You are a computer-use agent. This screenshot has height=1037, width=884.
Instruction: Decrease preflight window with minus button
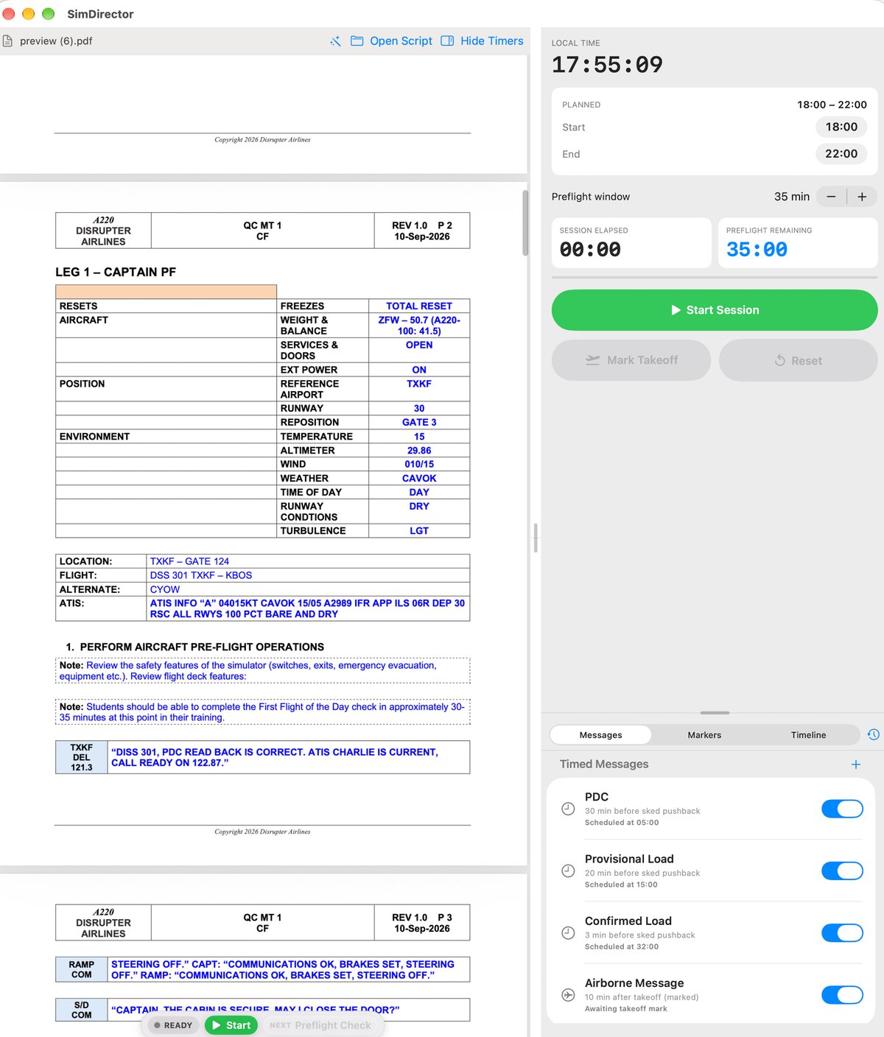click(x=831, y=197)
